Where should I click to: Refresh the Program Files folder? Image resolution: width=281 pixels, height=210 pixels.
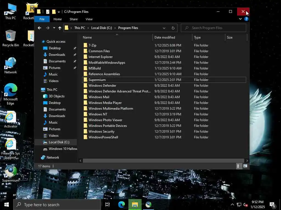click(173, 28)
